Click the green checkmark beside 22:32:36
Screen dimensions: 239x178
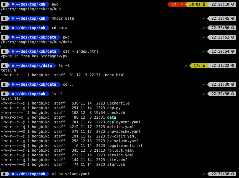[204, 94]
